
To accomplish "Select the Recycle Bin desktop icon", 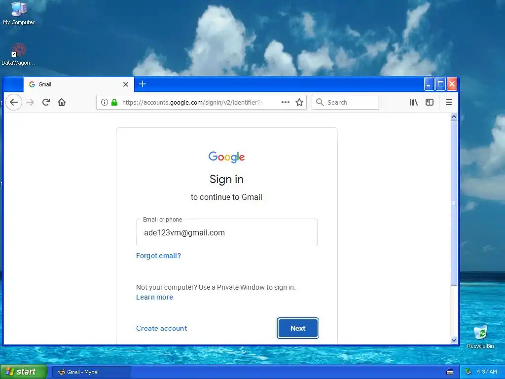I will pos(480,337).
